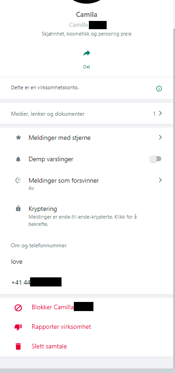
Task: Open business account info icon
Action: pyautogui.click(x=159, y=89)
